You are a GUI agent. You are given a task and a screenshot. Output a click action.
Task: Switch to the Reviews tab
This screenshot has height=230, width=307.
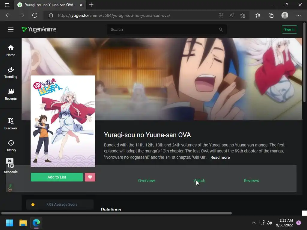(x=252, y=181)
